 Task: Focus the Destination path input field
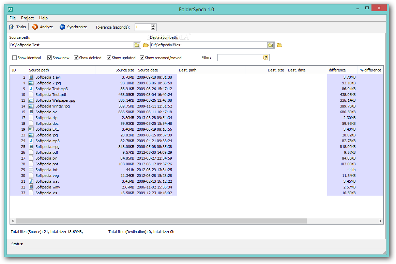click(209, 45)
